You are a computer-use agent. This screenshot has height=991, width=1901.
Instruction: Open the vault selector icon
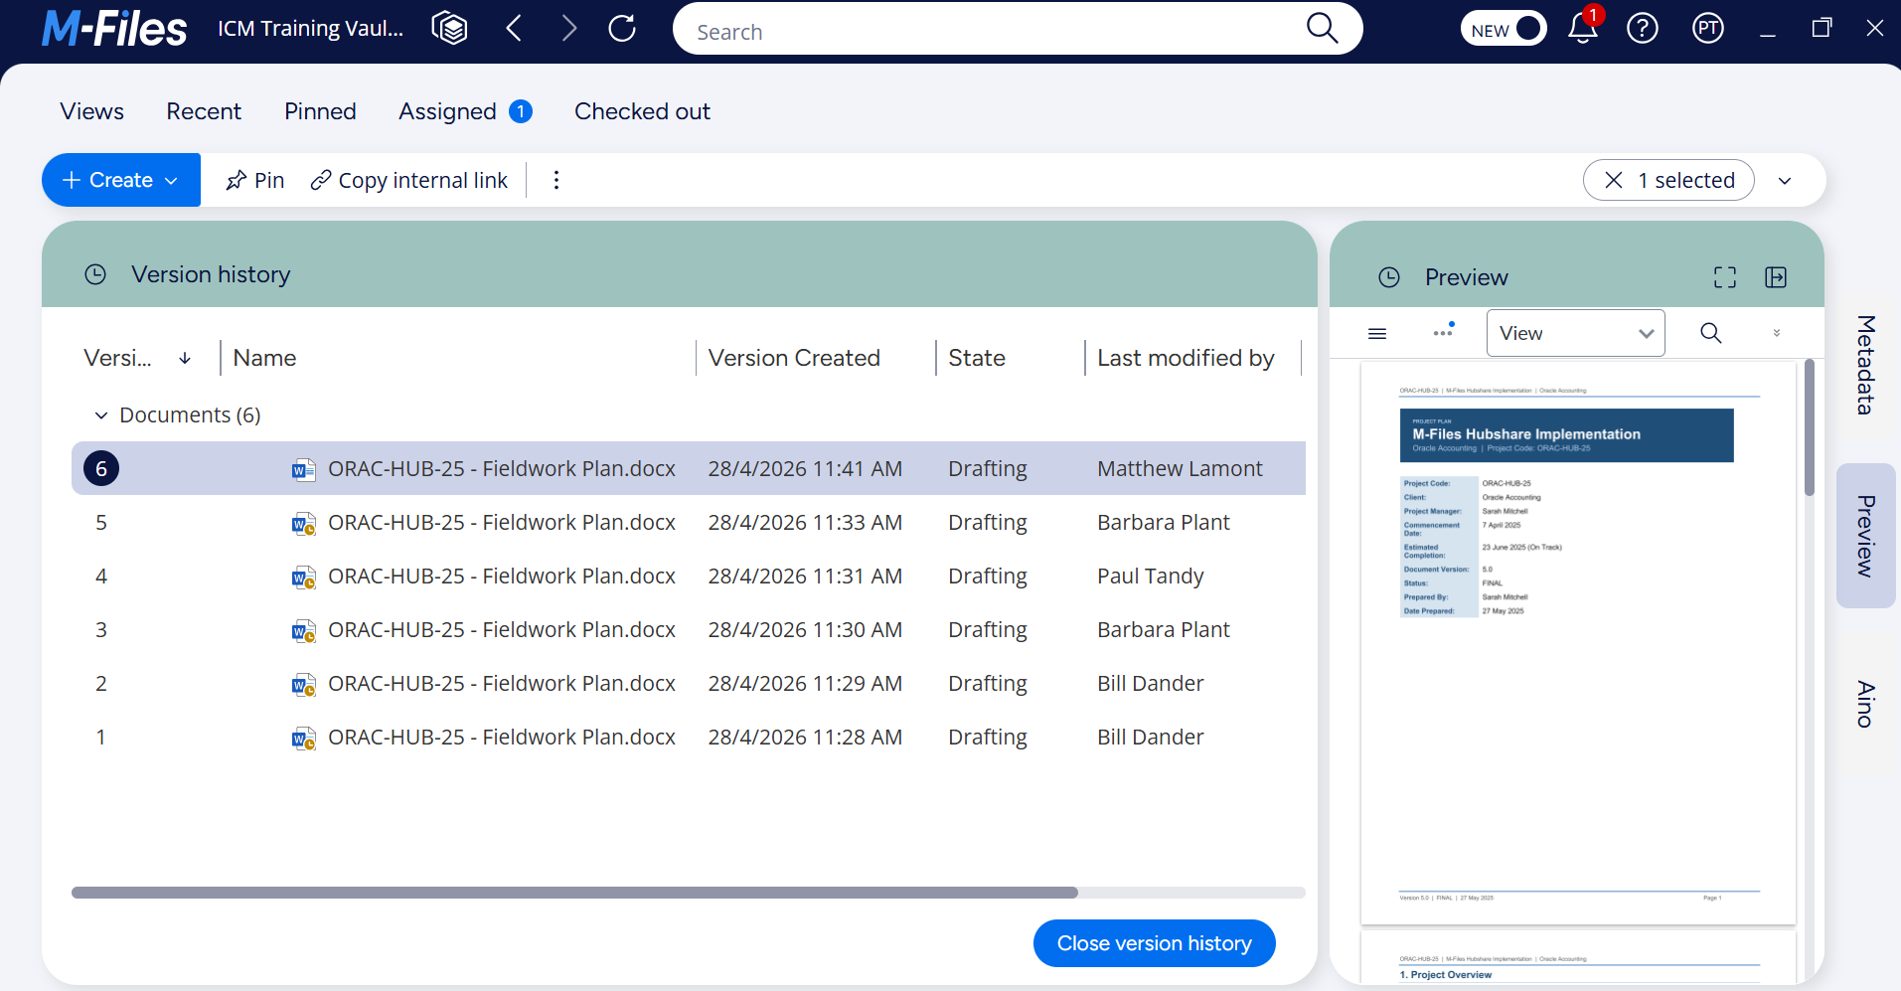coord(449,28)
